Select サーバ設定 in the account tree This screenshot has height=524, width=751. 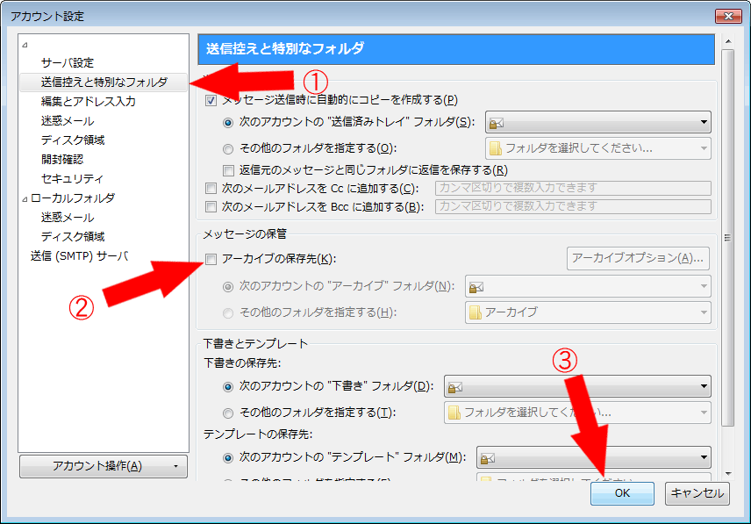pyautogui.click(x=68, y=62)
